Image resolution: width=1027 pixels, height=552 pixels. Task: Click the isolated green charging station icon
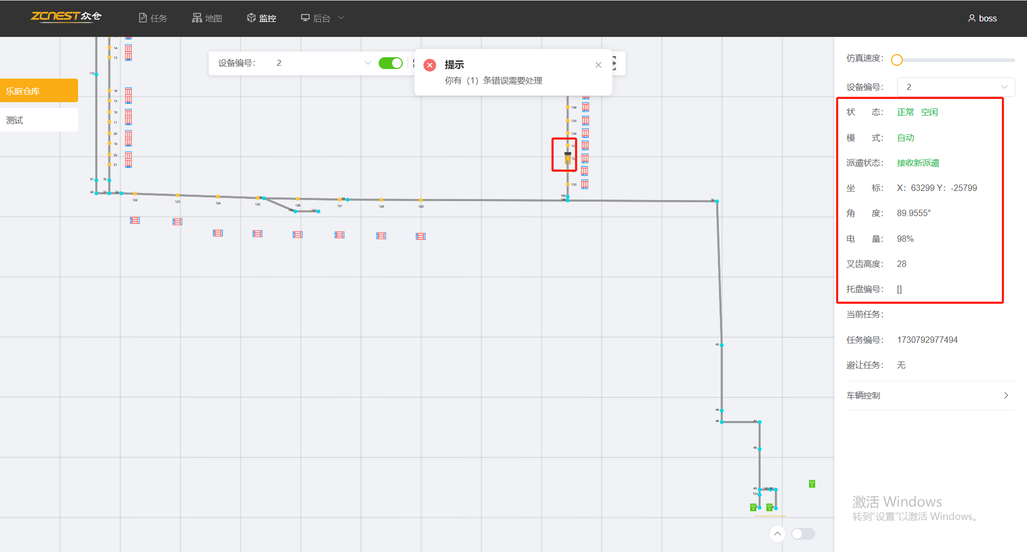pyautogui.click(x=811, y=484)
